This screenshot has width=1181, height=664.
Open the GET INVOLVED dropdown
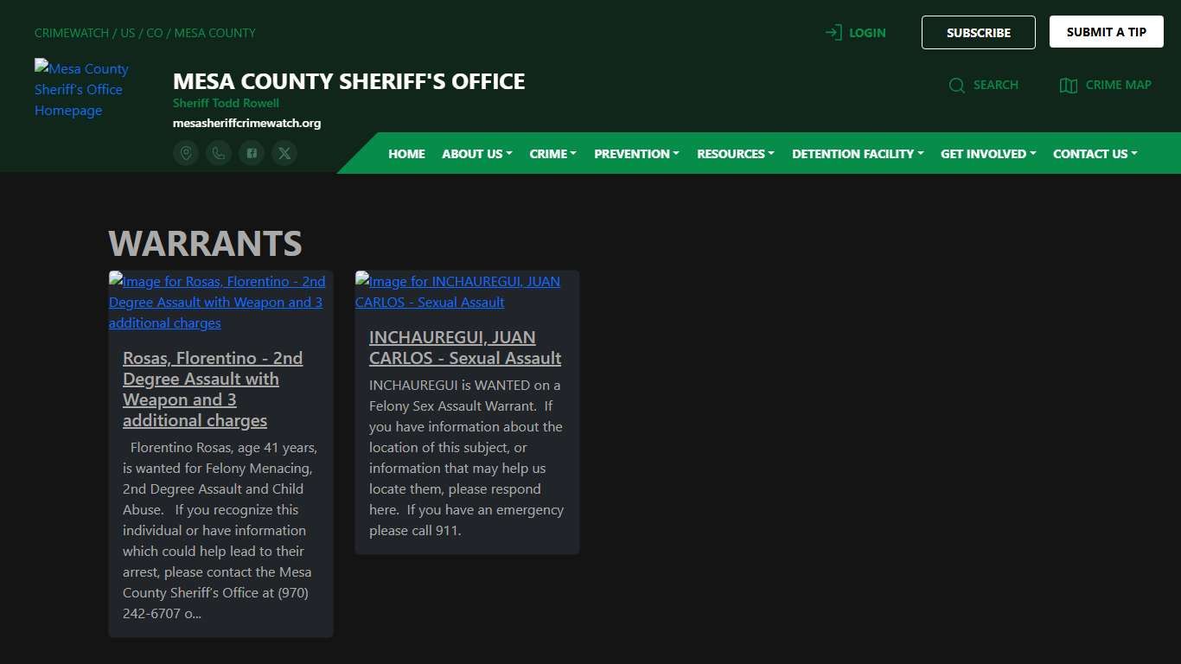tap(987, 153)
